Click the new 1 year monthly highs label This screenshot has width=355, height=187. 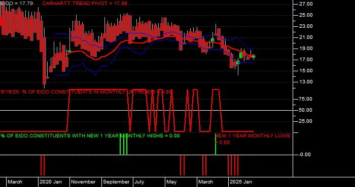[90, 136]
